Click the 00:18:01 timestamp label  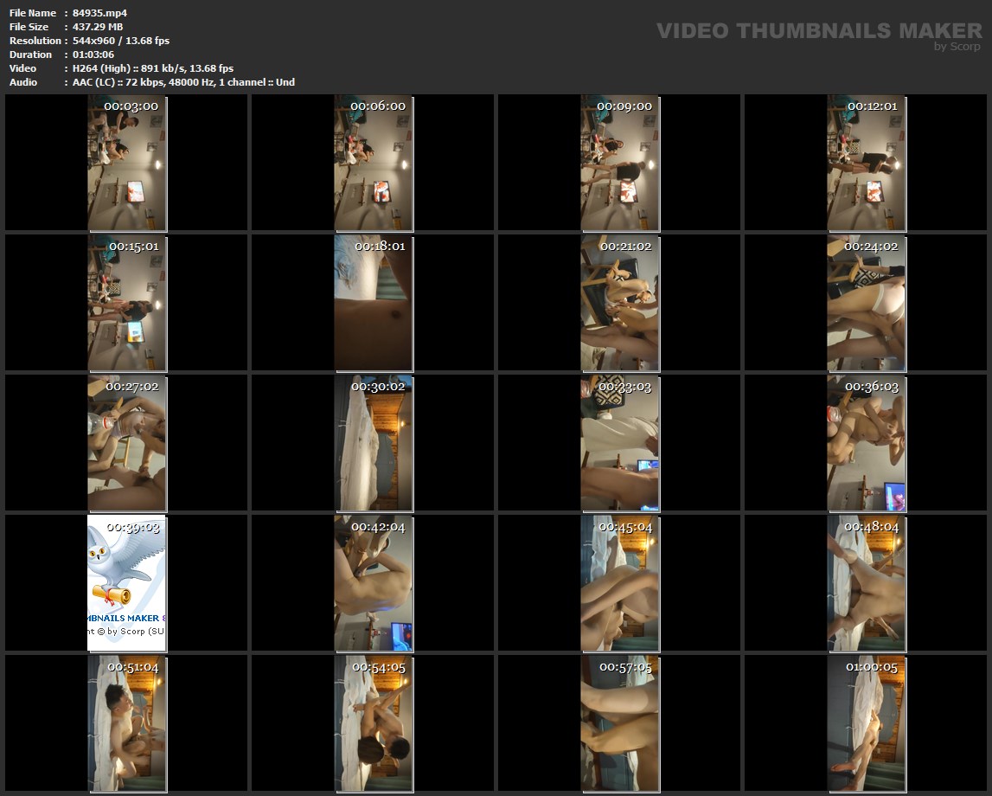pos(378,247)
